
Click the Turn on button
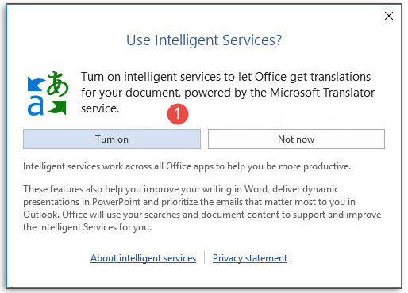(112, 139)
